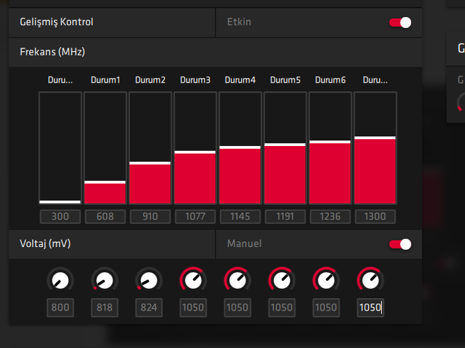465x348 pixels.
Task: Click the voltage knob above 1077's 1050 field
Action: [x=193, y=280]
